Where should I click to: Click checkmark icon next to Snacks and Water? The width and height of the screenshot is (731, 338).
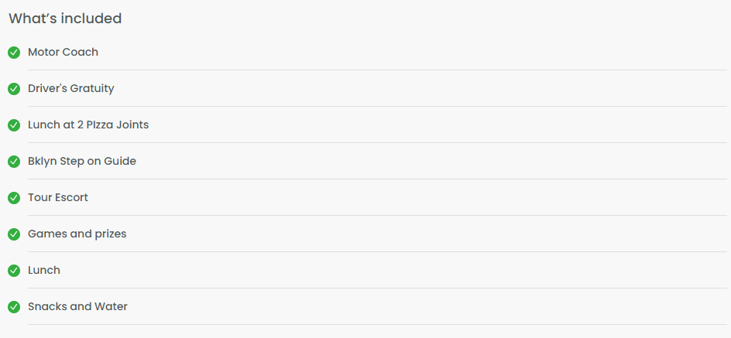click(x=14, y=307)
